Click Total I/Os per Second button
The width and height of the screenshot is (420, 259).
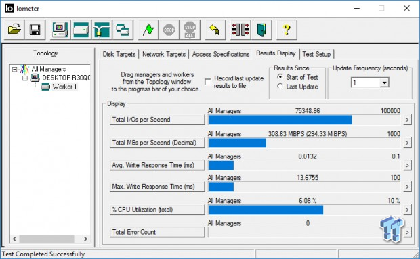(x=157, y=120)
